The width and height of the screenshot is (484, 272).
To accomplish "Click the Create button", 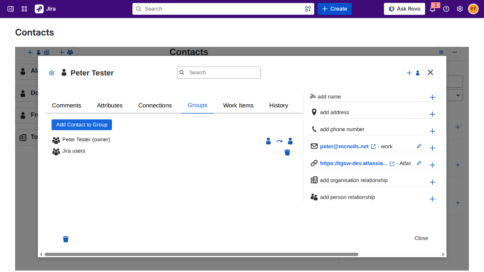I will 335,9.
